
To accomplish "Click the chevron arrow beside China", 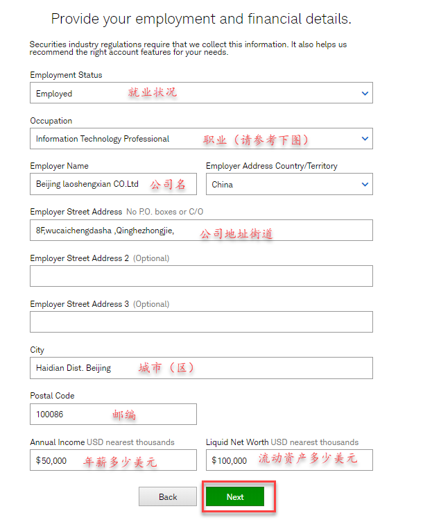I will (365, 185).
